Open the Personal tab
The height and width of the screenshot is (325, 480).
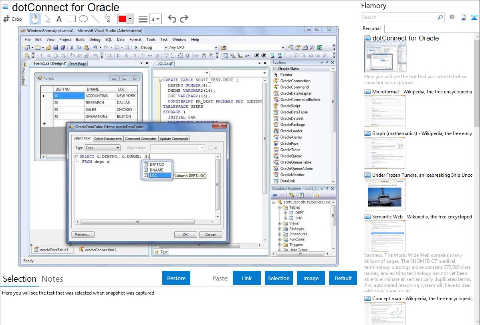coord(371,28)
